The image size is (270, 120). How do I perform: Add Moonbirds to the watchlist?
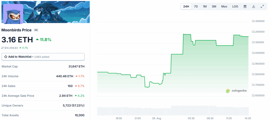click(x=20, y=57)
